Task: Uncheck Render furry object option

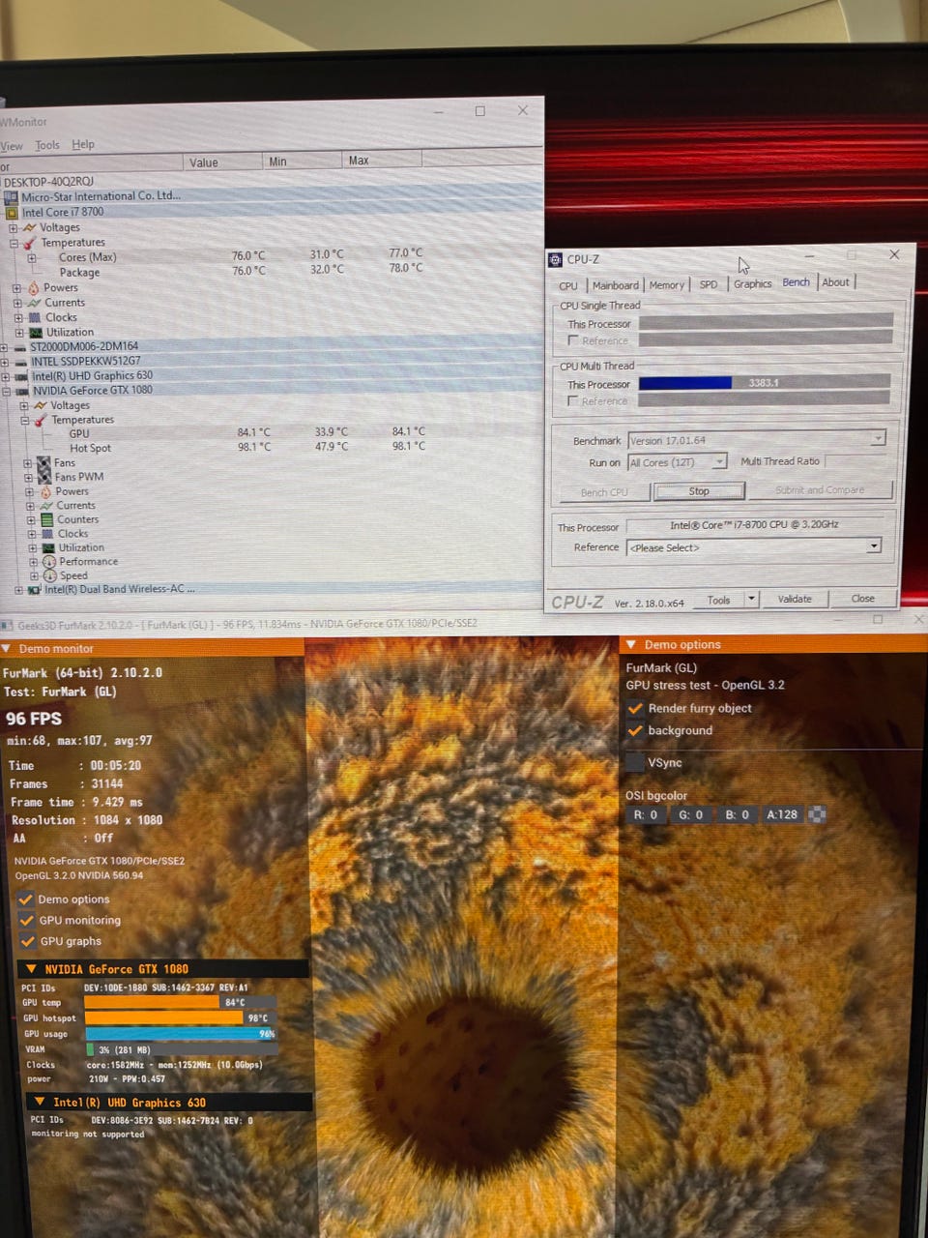Action: pyautogui.click(x=635, y=708)
